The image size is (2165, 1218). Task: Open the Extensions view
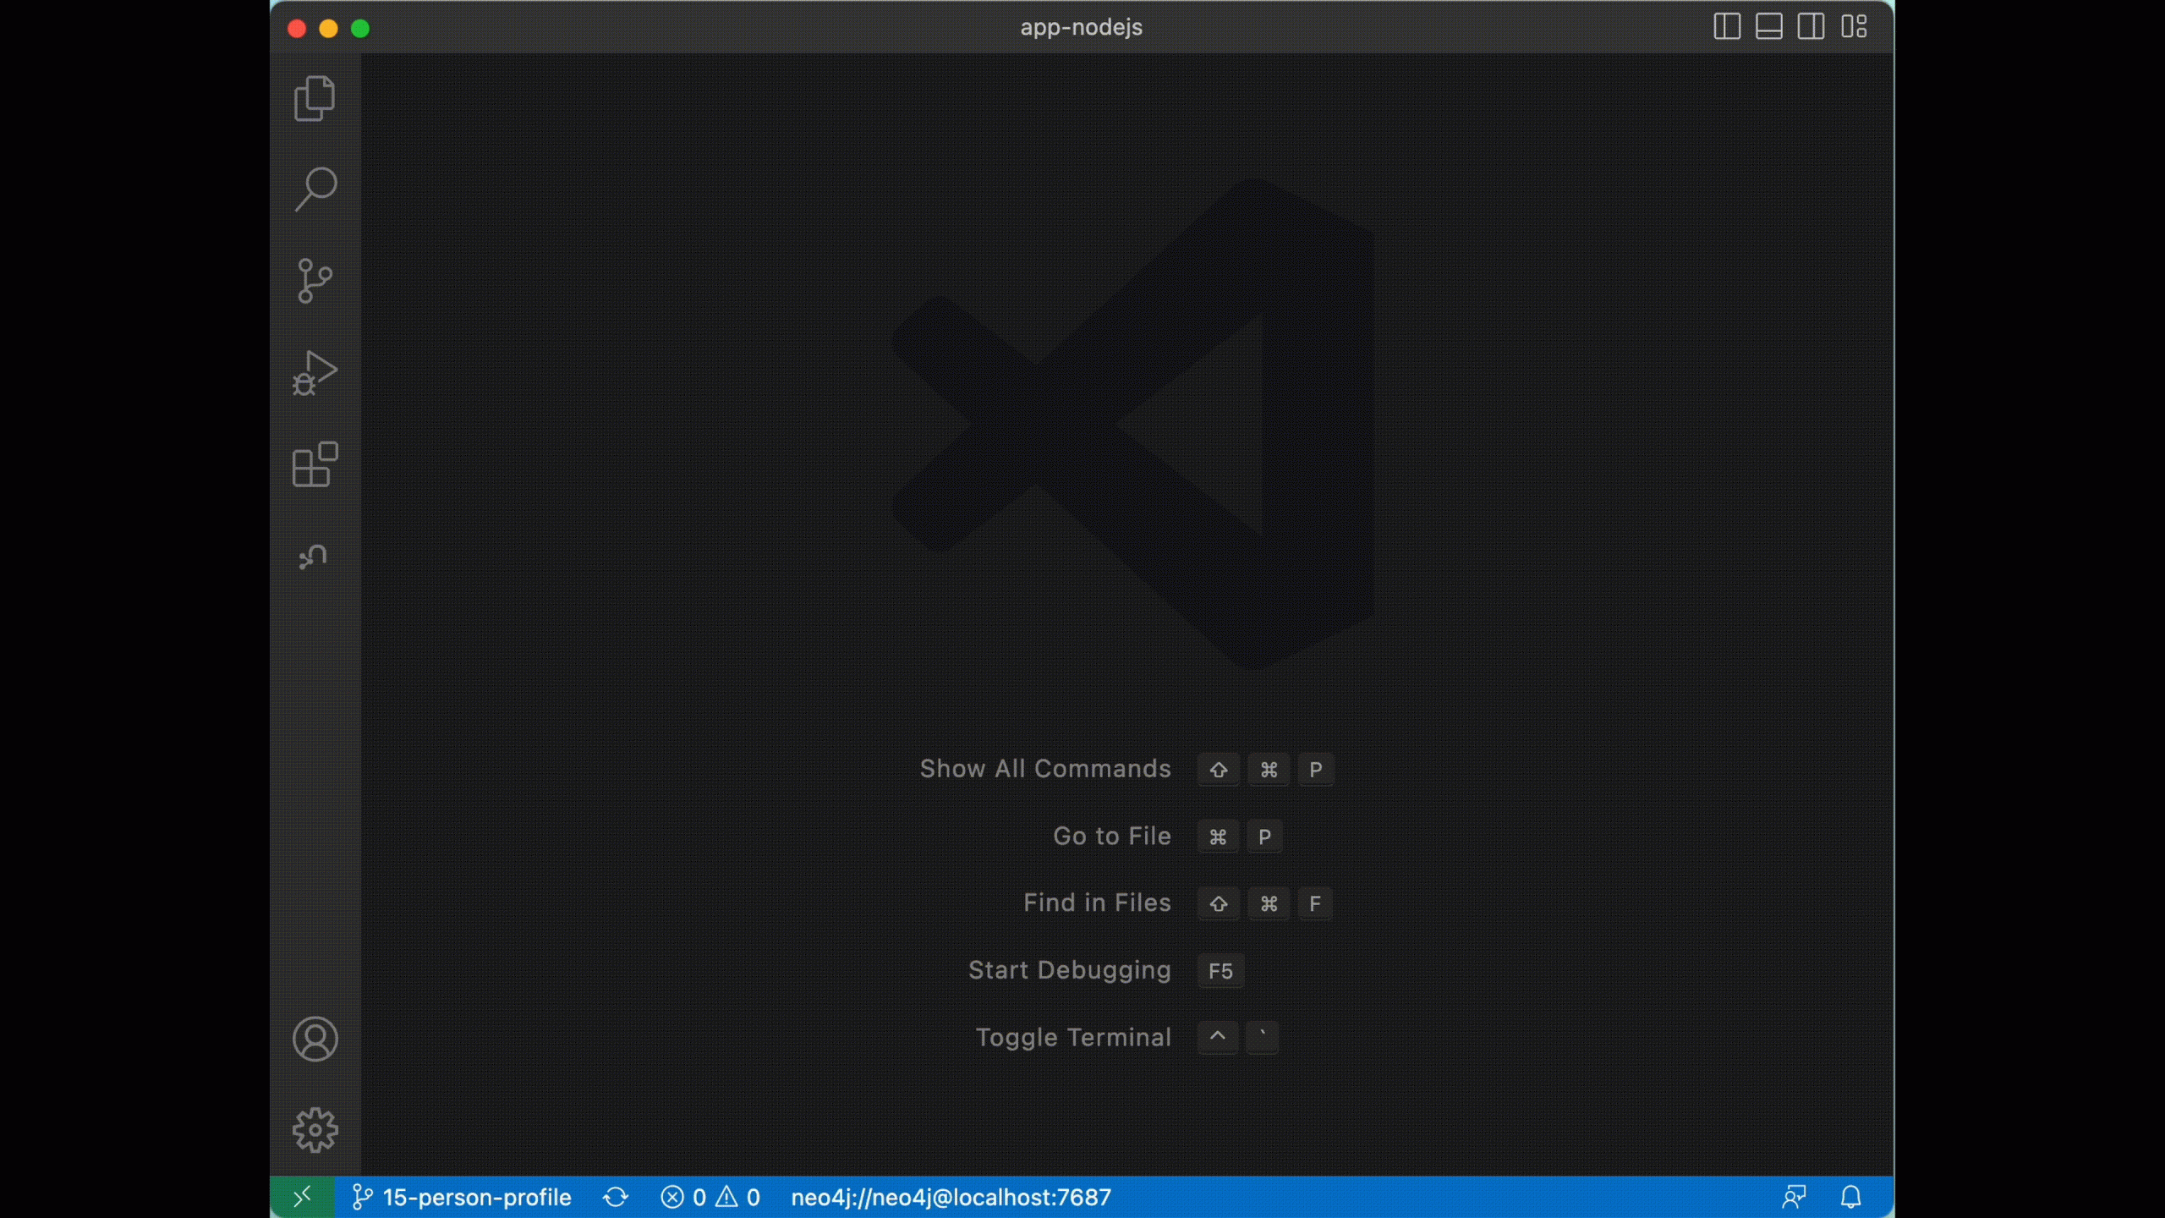(315, 464)
